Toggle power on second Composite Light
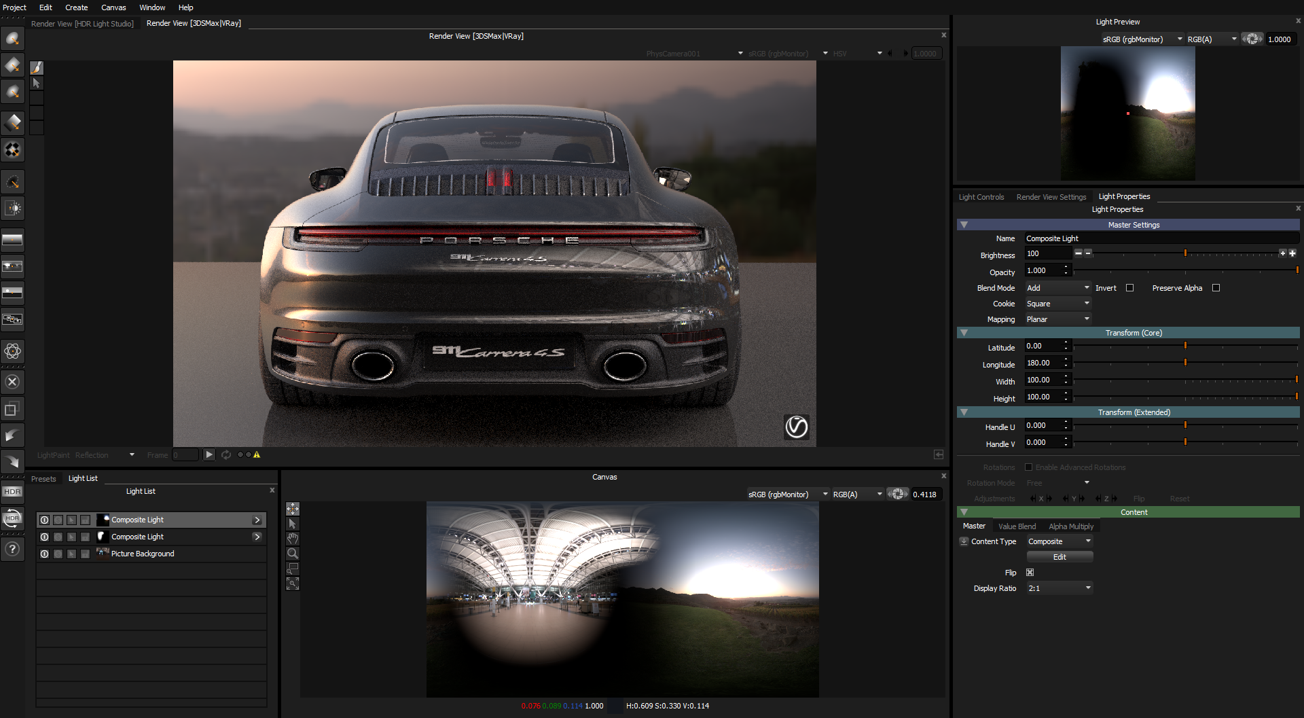Screen dimensions: 1304x718 (44, 537)
